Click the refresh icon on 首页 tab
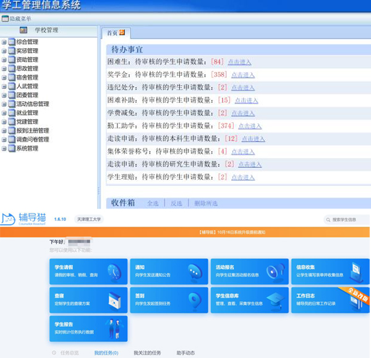The image size is (371, 358). [121, 32]
